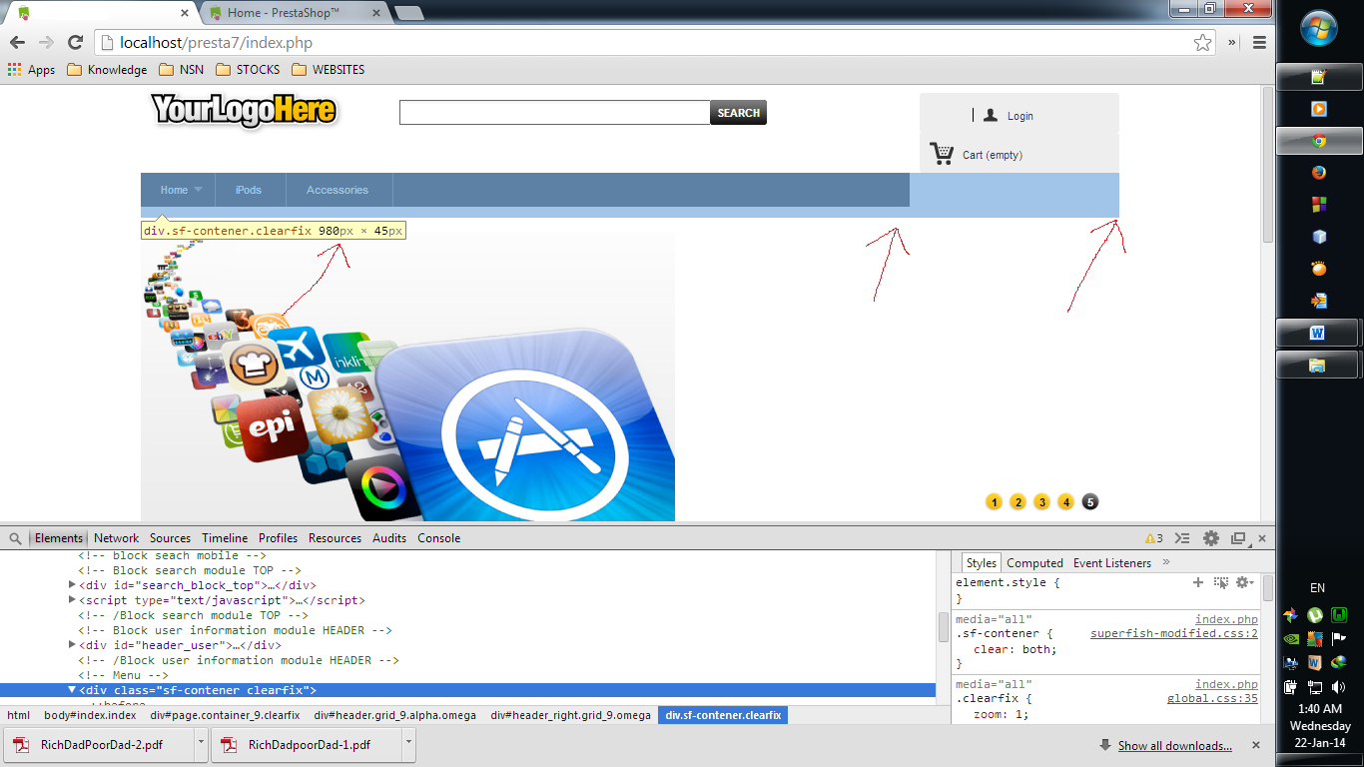Switch to Word in the taskbar
1364x767 pixels.
[x=1317, y=333]
